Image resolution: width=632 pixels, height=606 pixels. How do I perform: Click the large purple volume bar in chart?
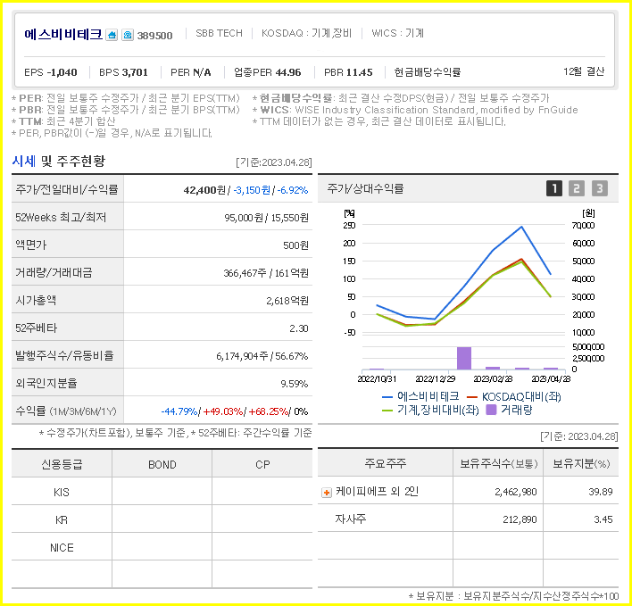(x=464, y=358)
